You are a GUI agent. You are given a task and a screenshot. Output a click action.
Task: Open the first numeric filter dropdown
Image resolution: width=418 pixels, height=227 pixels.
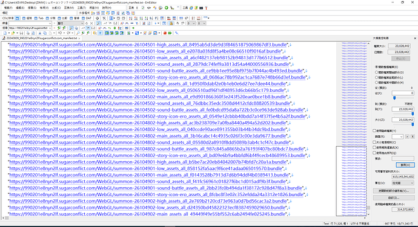coord(194,24)
